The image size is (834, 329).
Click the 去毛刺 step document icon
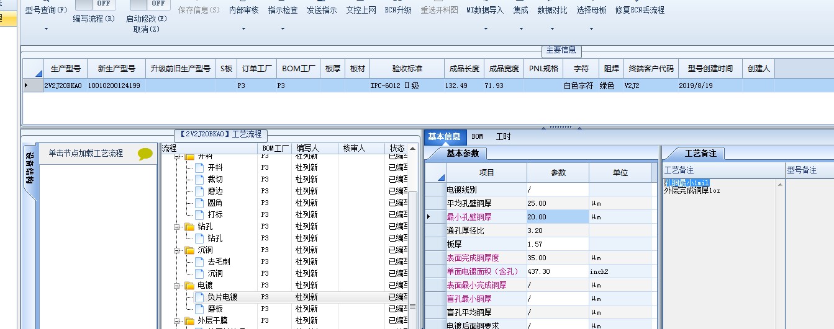199,262
